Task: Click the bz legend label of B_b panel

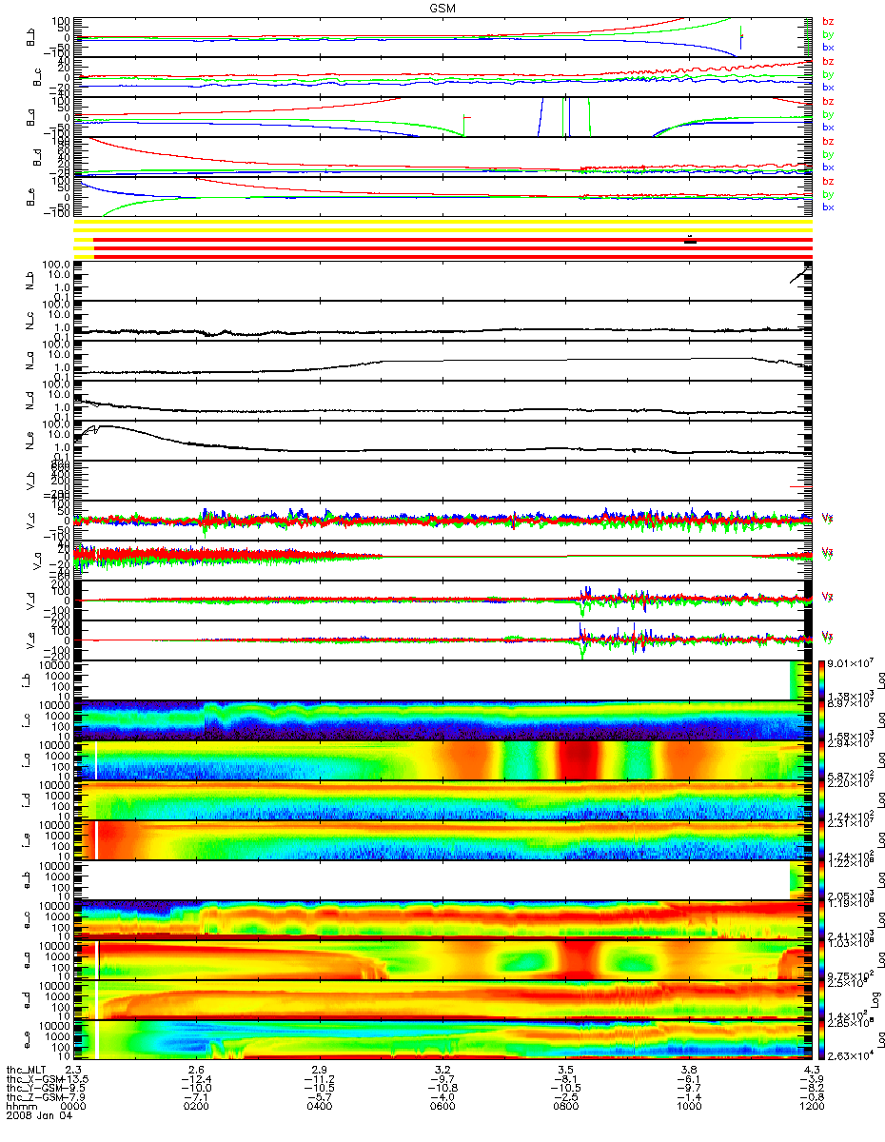Action: [828, 21]
